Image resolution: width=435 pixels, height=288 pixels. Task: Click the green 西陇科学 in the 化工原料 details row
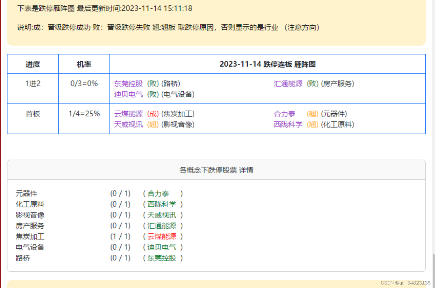162,204
